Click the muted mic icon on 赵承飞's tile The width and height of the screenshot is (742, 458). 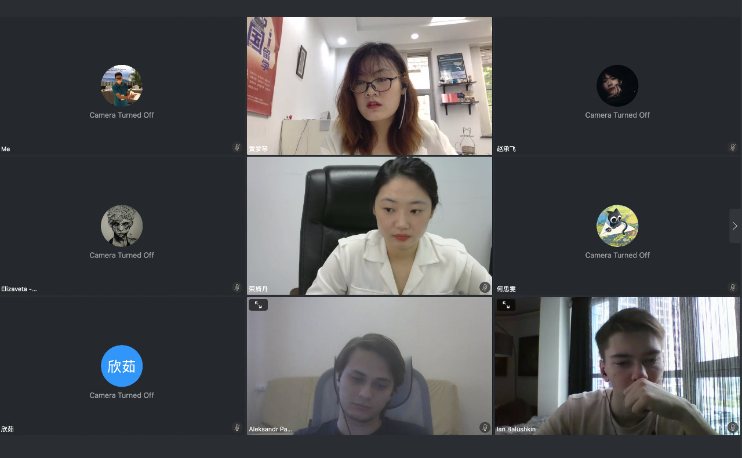(733, 147)
